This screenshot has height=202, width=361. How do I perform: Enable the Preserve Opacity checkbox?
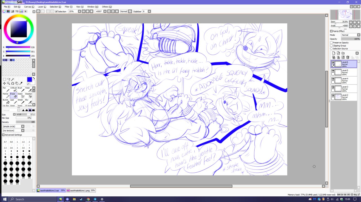[331, 43]
